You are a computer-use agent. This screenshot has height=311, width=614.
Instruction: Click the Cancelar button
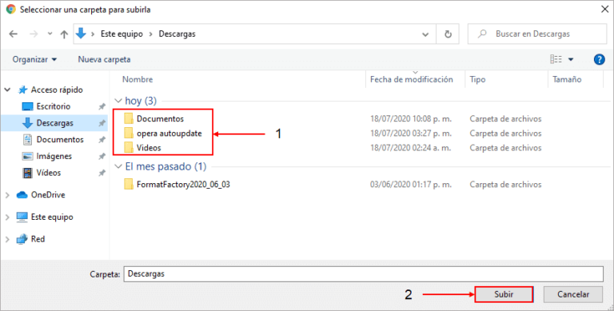point(573,294)
